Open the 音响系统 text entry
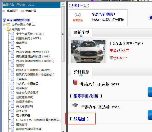Screen dimensions: 152x132 pos(22,43)
